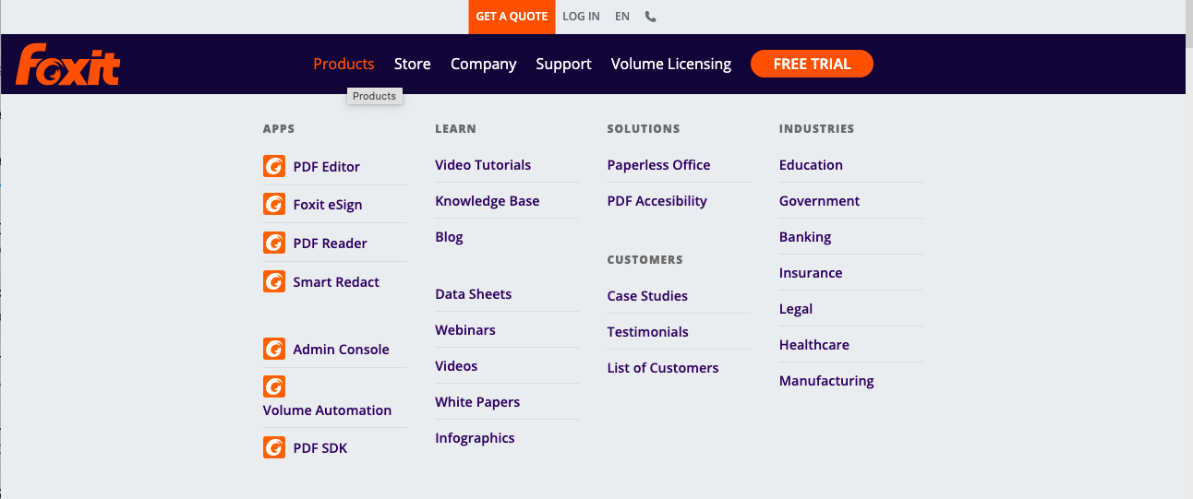The width and height of the screenshot is (1193, 499).
Task: Select the Legal industry
Action: tap(796, 309)
